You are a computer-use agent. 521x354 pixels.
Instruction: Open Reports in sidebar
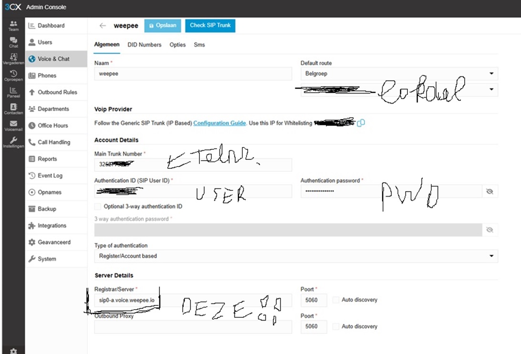[x=56, y=159]
